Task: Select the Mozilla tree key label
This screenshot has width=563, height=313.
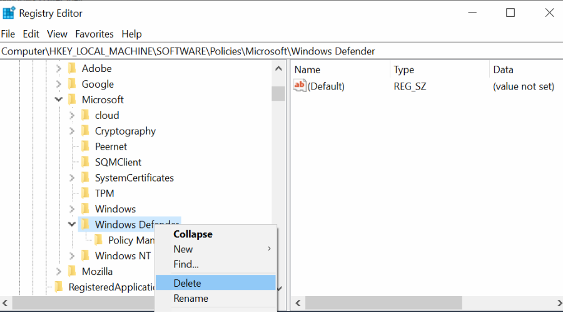Action: (x=98, y=271)
